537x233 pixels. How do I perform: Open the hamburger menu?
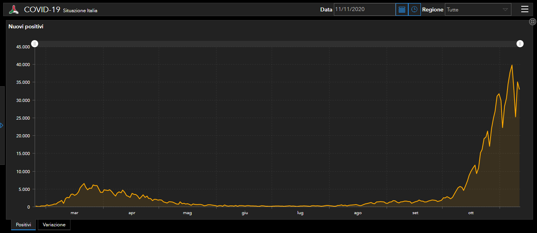tap(524, 9)
